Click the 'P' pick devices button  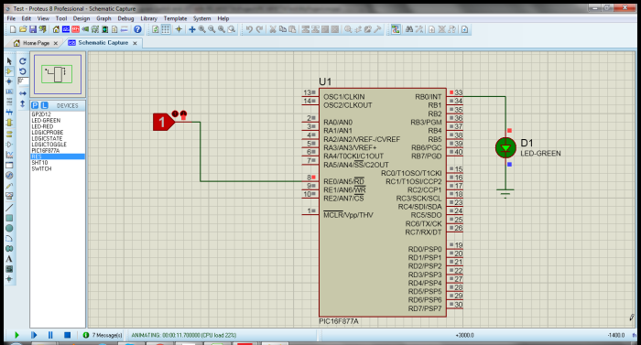(35, 105)
